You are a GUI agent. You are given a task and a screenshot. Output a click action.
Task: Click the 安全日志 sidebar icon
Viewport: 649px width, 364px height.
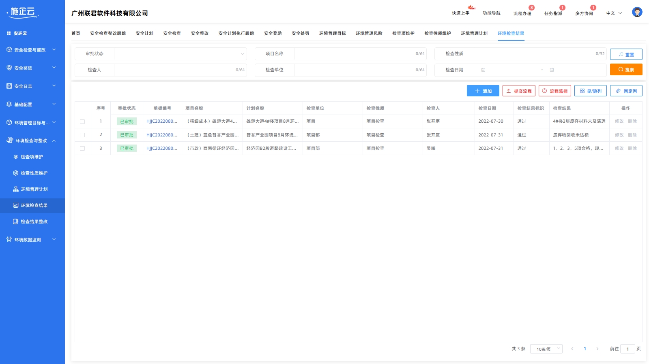coord(9,86)
